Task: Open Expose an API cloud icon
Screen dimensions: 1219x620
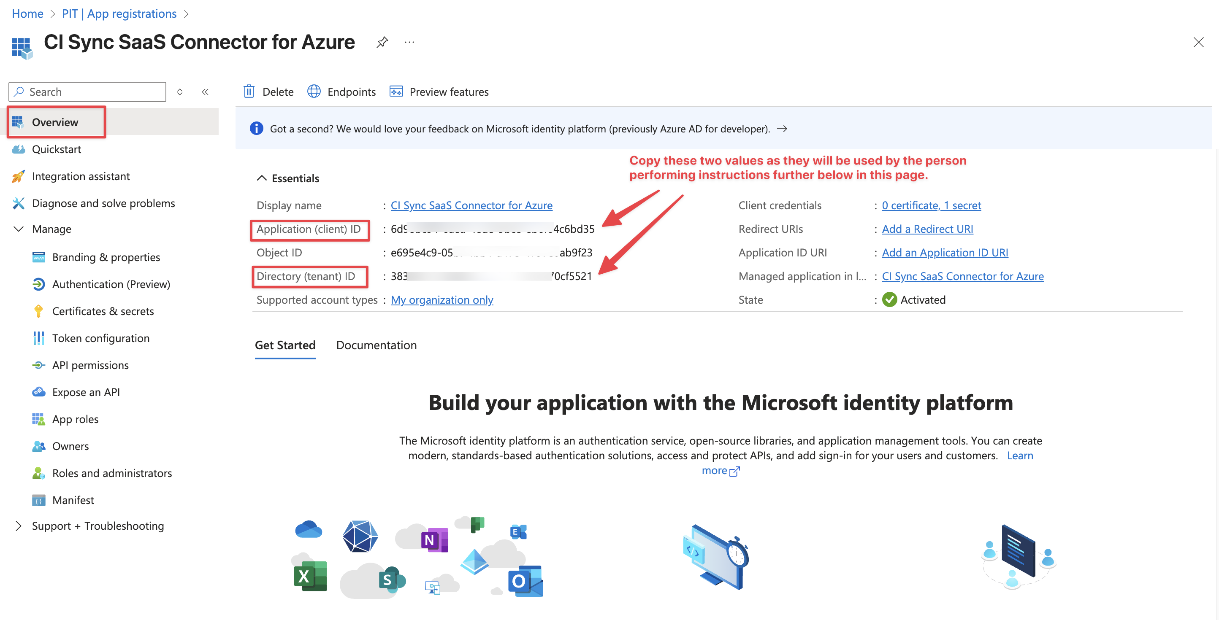Action: pos(39,392)
